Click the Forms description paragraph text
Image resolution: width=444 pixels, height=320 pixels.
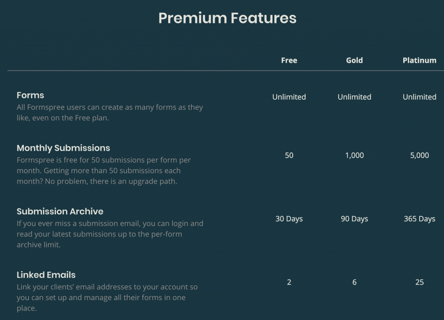pos(110,113)
